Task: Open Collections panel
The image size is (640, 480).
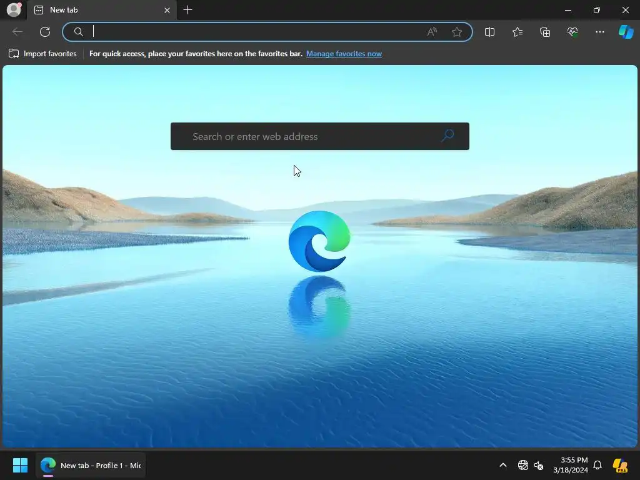Action: [x=545, y=32]
